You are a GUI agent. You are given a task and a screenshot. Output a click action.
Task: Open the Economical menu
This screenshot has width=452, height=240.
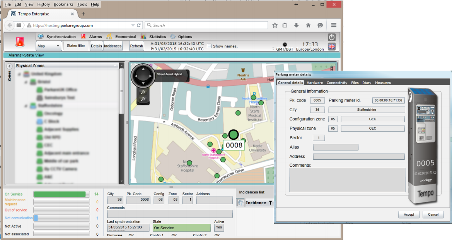coord(121,37)
